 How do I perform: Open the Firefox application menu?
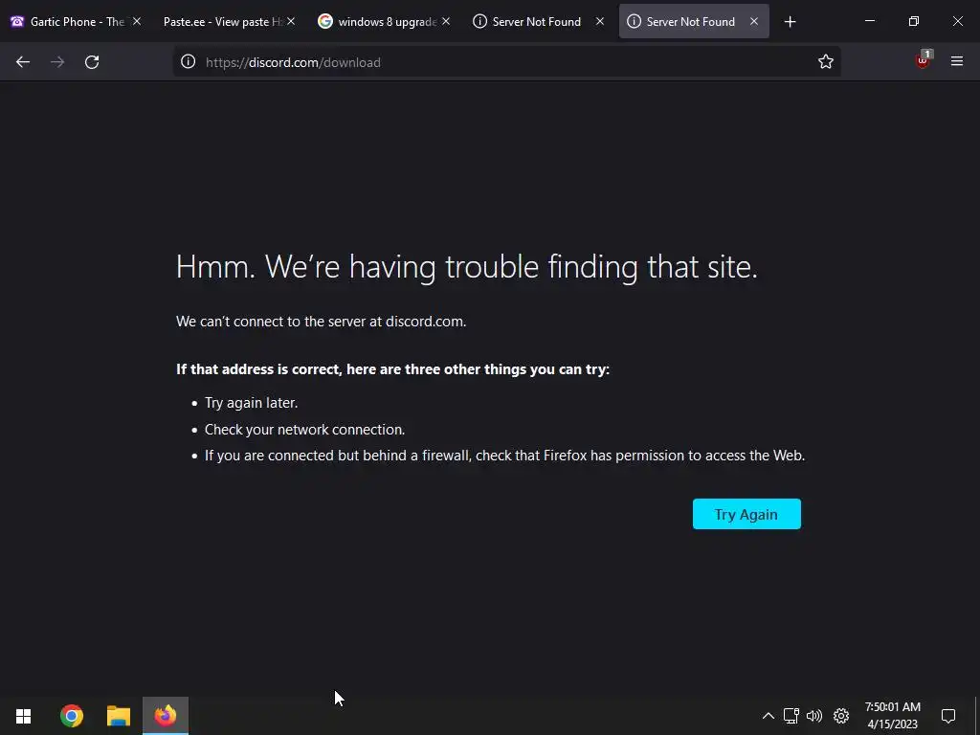[x=957, y=61]
